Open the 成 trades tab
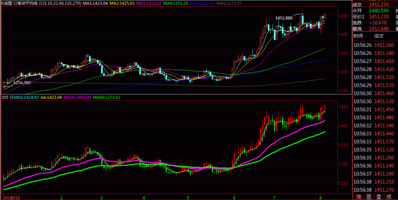 (390, 196)
